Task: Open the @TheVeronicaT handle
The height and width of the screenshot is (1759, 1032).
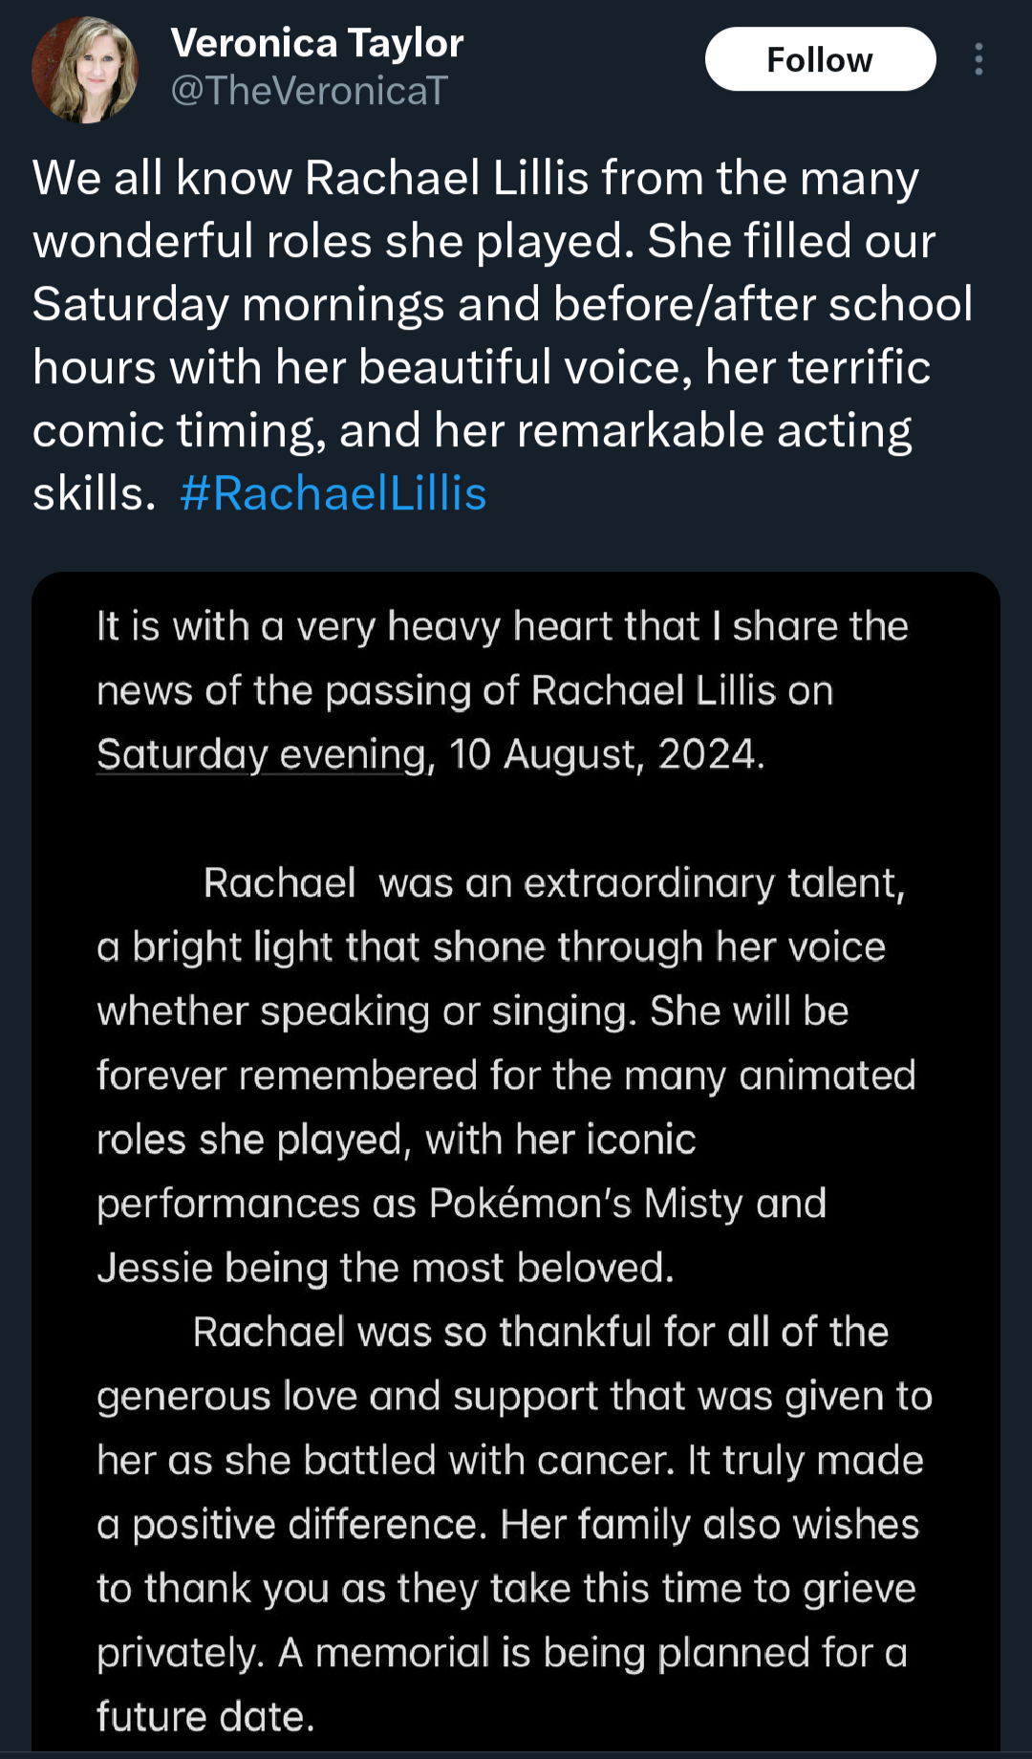Action: click(309, 91)
